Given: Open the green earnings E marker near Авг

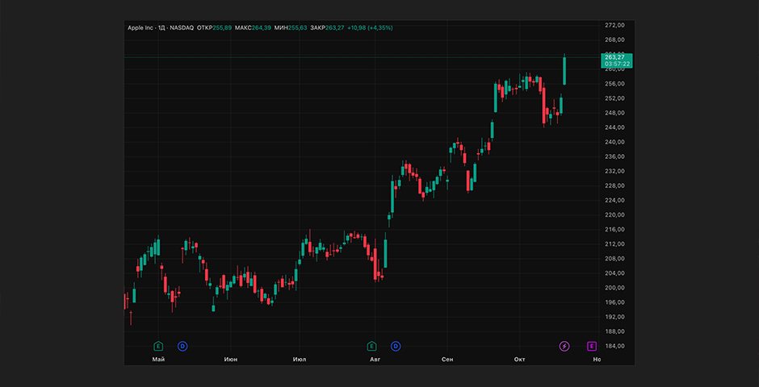Looking at the screenshot, I should click(372, 346).
